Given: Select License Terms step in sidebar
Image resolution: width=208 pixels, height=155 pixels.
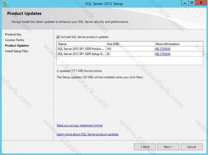Looking at the screenshot, I should click(15, 40).
